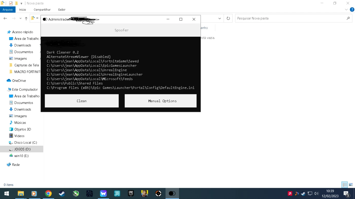This screenshot has width=355, height=199.
Task: Expand the ribbon with the chevron
Action: 346,10
